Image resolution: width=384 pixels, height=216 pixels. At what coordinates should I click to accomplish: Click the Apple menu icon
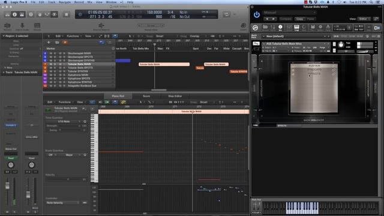tap(5, 2)
